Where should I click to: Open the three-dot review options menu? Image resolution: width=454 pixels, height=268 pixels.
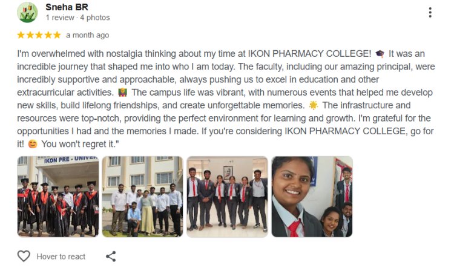pyautogui.click(x=430, y=13)
